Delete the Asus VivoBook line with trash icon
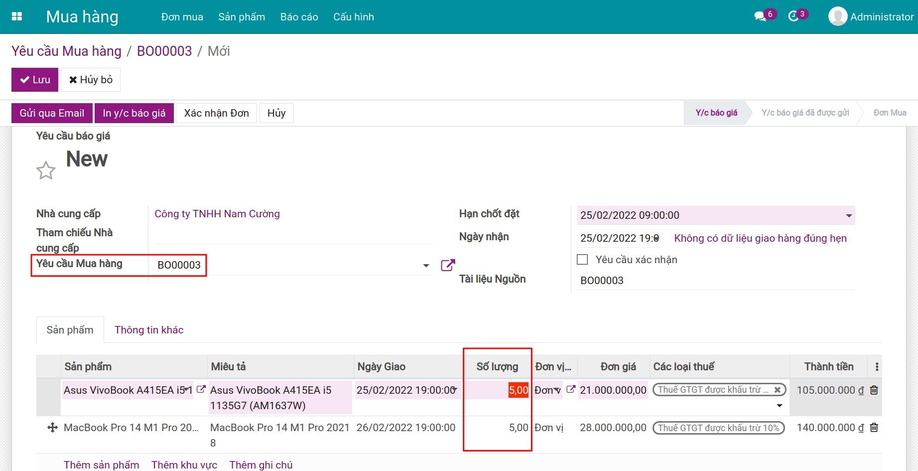Image resolution: width=918 pixels, height=471 pixels. (x=874, y=390)
